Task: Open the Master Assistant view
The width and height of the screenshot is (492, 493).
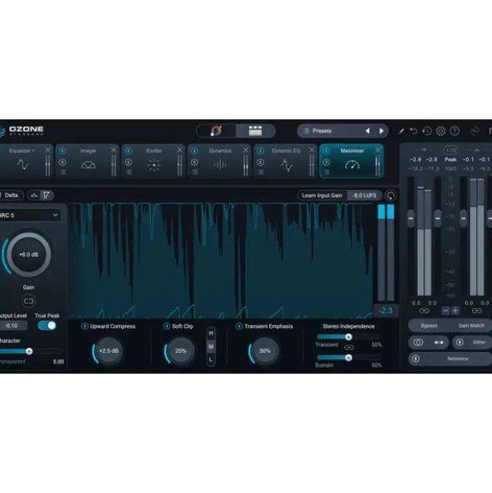Action: pyautogui.click(x=216, y=131)
